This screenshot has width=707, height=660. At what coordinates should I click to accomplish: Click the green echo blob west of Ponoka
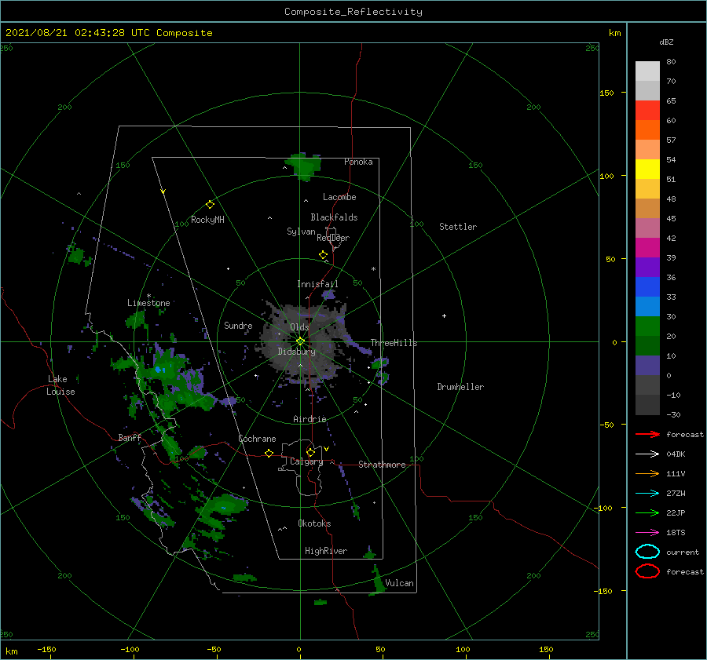tap(304, 166)
